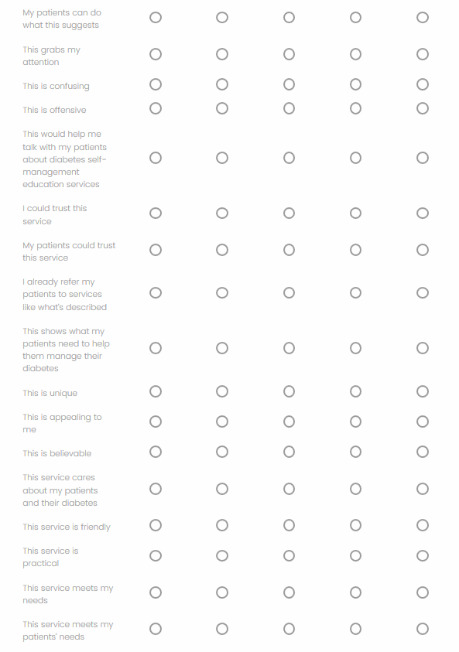Pick middle radio for 'This is unique'

click(289, 391)
